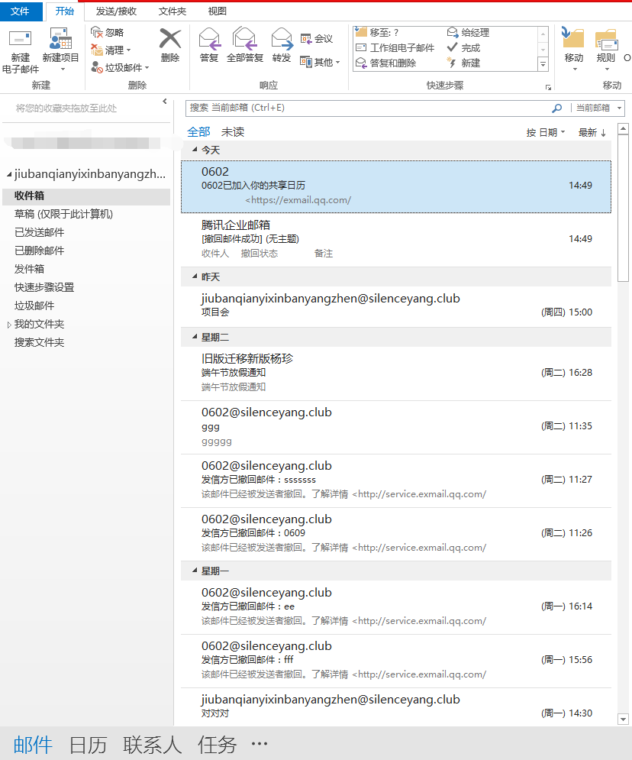
Task: Open quick steps dialog launcher icon
Action: click(548, 87)
